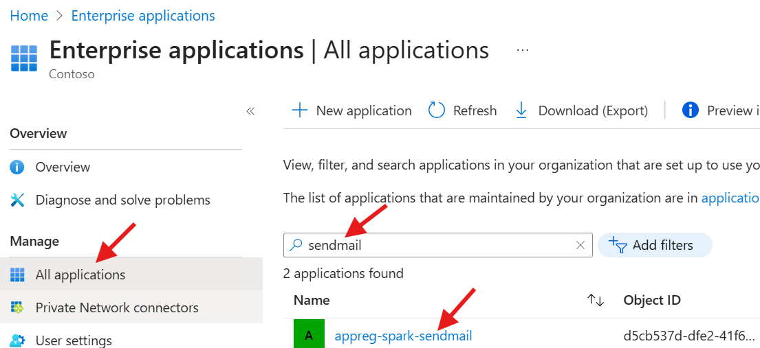Click the Refresh circular arrow icon
760x348 pixels.
[x=437, y=111]
